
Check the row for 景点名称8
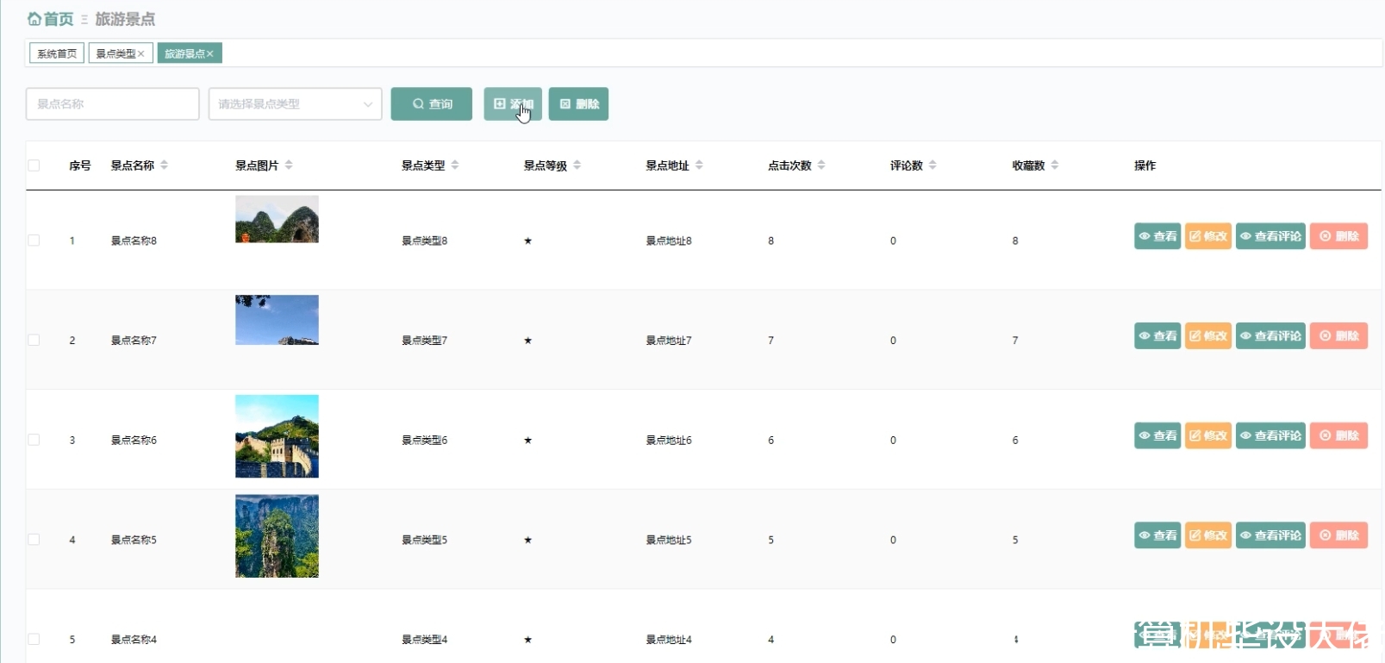[34, 240]
